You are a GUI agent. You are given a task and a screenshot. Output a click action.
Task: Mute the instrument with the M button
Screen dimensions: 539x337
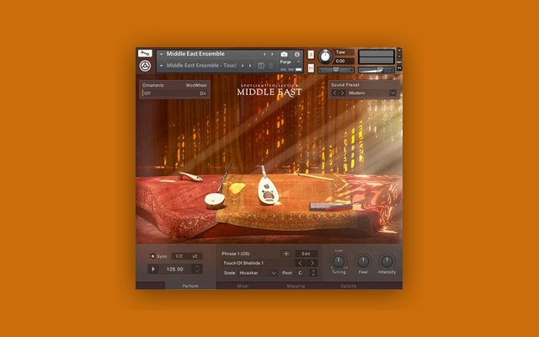[311, 68]
